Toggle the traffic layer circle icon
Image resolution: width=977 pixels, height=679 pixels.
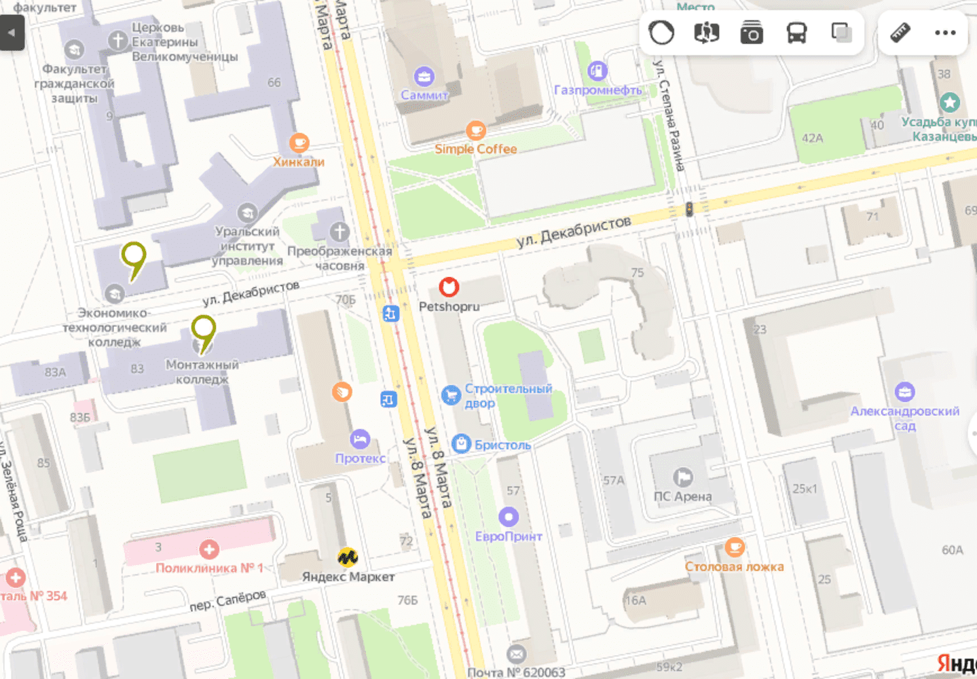click(661, 33)
